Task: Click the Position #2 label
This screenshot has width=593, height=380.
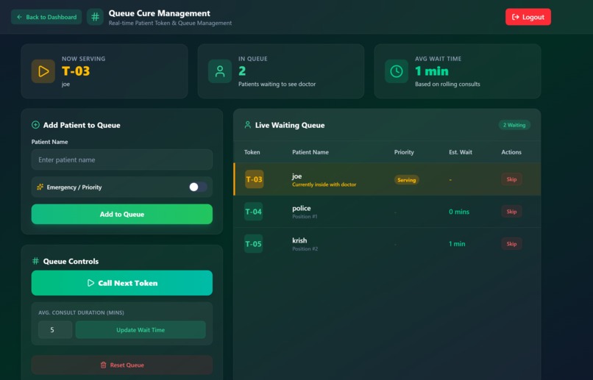Action: tap(305, 248)
